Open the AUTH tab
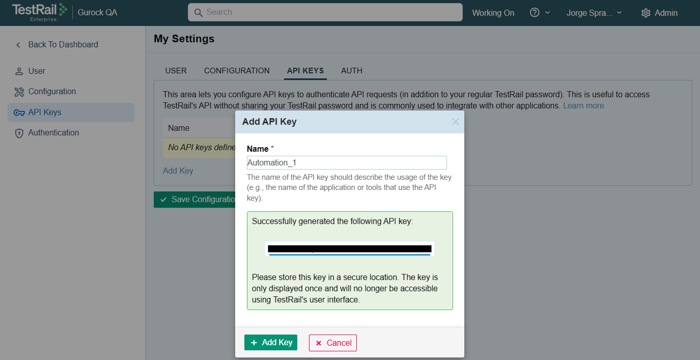700x360 pixels. (x=352, y=71)
